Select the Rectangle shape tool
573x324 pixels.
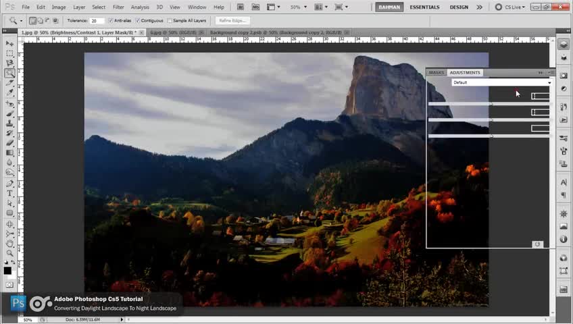pos(9,213)
